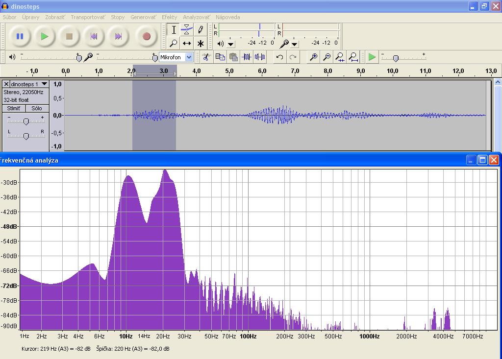The width and height of the screenshot is (502, 359).
Task: Zoom in using the edit toolbar magnifier
Action: click(x=313, y=57)
